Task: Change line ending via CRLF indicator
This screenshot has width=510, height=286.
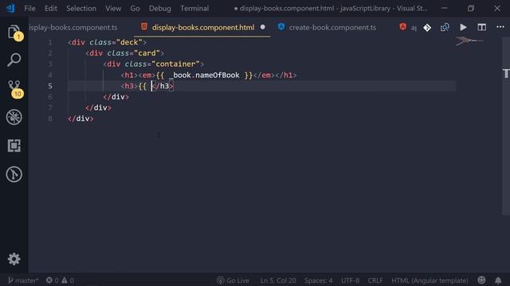Action: click(375, 280)
